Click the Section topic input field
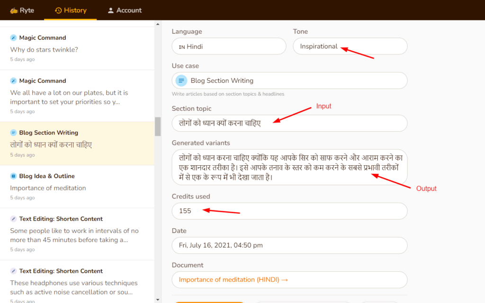Viewport: 485px width, 303px height. (289, 123)
